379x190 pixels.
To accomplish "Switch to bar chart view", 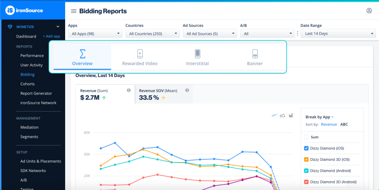I will point(291,115).
